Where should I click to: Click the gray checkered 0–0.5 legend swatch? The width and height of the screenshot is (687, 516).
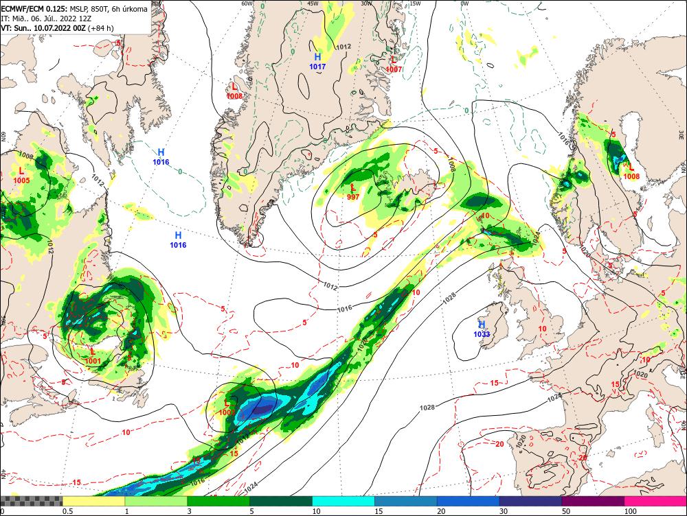pos(31,501)
